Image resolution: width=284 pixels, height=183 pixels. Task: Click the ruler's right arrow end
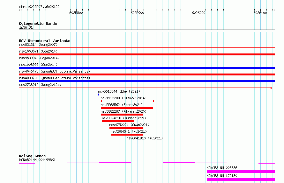tap(274, 10)
